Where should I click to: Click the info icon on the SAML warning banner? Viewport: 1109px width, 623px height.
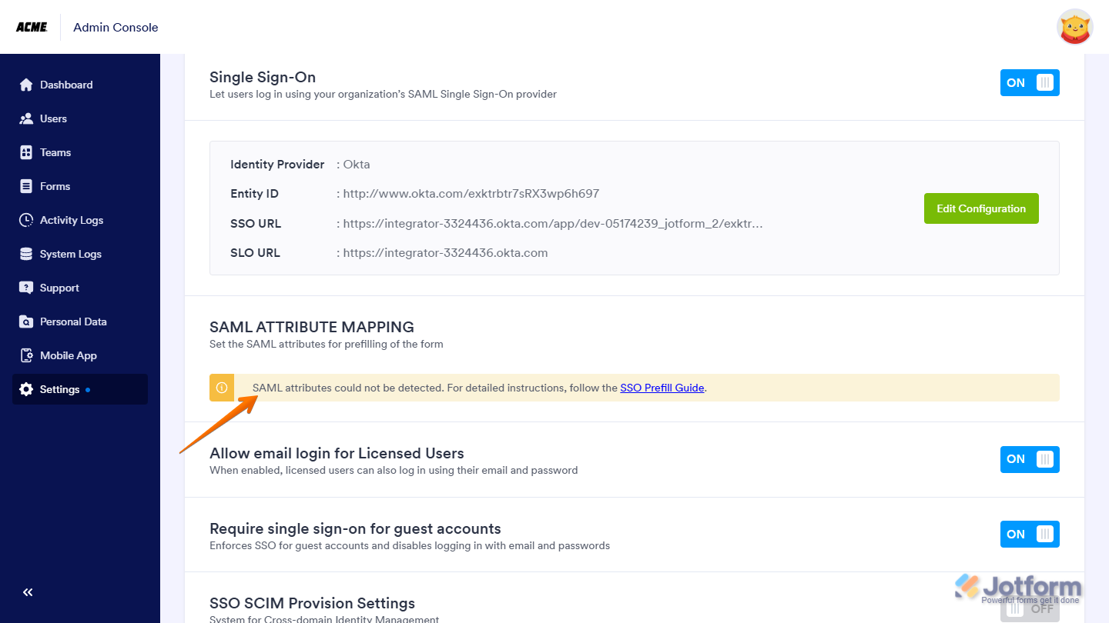pos(222,388)
